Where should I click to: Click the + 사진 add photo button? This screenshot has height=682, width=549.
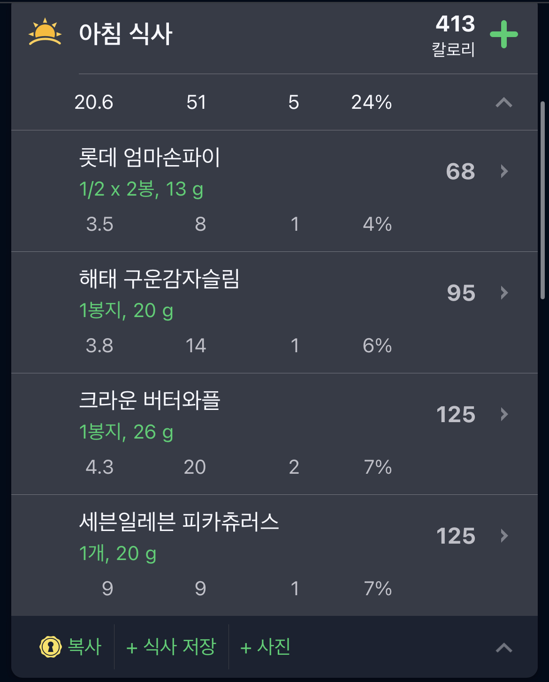266,647
